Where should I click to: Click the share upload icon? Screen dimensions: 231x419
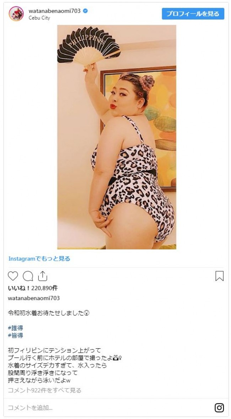tap(43, 276)
